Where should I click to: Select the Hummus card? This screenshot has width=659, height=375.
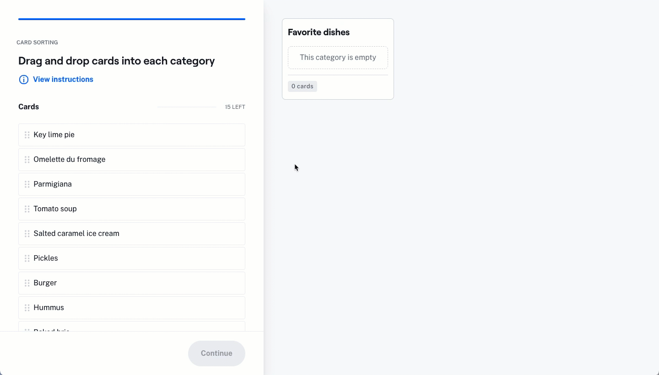click(132, 308)
